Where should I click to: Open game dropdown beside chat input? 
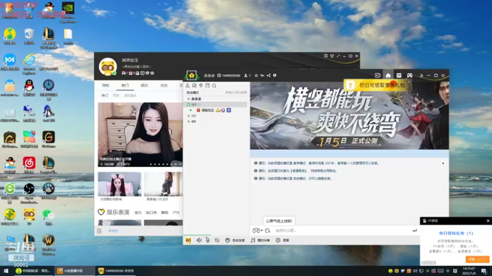[258, 231]
